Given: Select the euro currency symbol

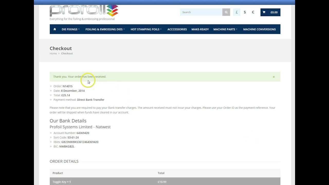Looking at the screenshot, I should (x=253, y=12).
